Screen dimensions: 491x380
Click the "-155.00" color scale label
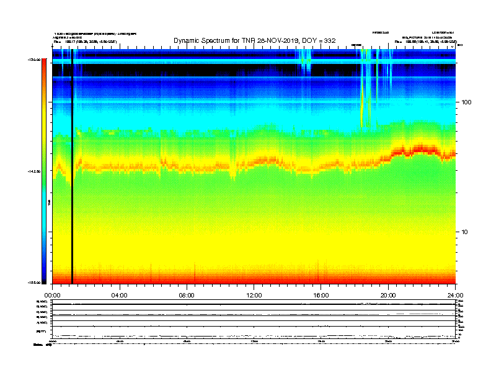(34, 283)
